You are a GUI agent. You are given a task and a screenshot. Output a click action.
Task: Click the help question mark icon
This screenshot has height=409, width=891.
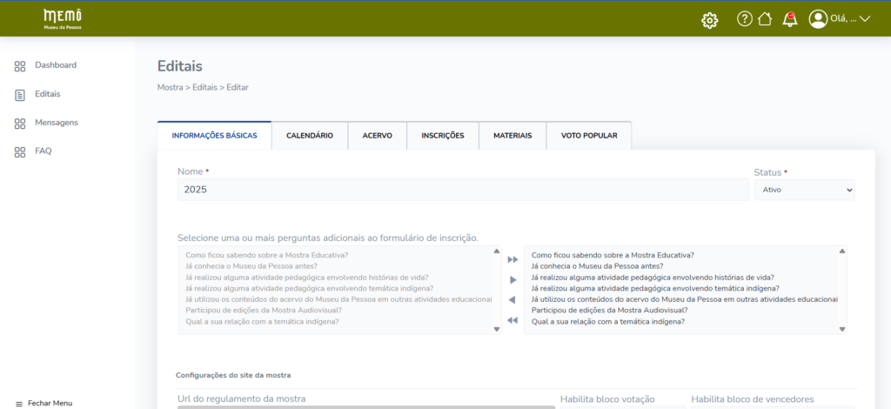(x=744, y=19)
